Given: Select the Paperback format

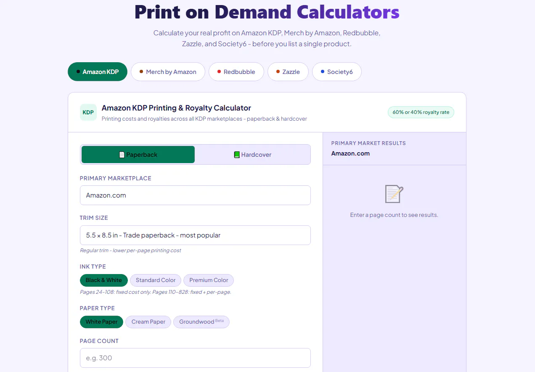Looking at the screenshot, I should click(138, 155).
